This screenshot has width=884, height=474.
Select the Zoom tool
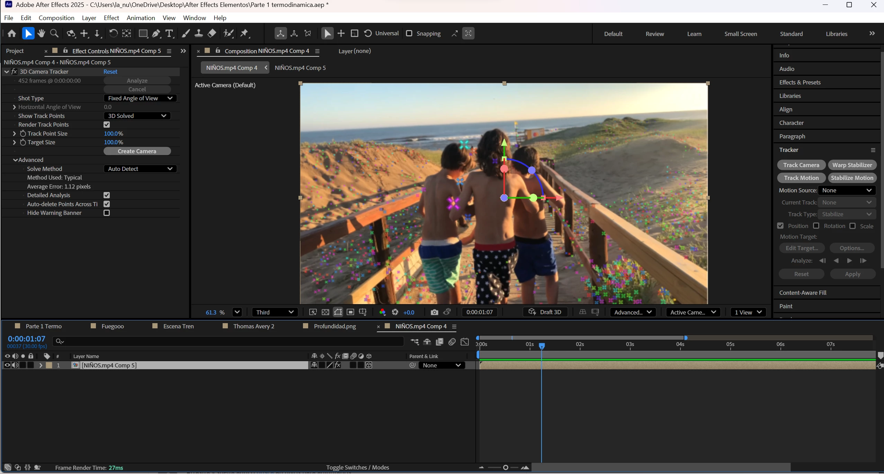pyautogui.click(x=54, y=33)
